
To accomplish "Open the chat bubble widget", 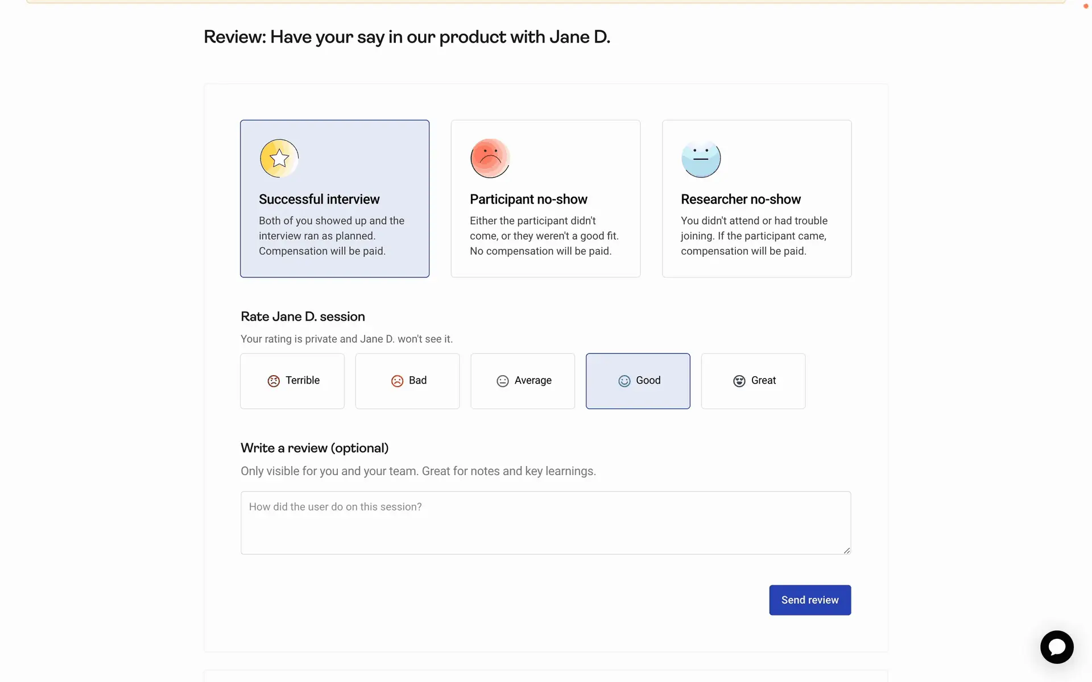I will click(x=1056, y=647).
